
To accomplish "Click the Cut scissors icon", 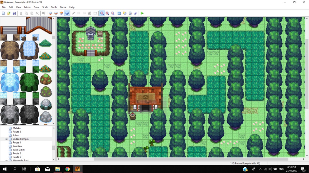I will coord(21,13).
